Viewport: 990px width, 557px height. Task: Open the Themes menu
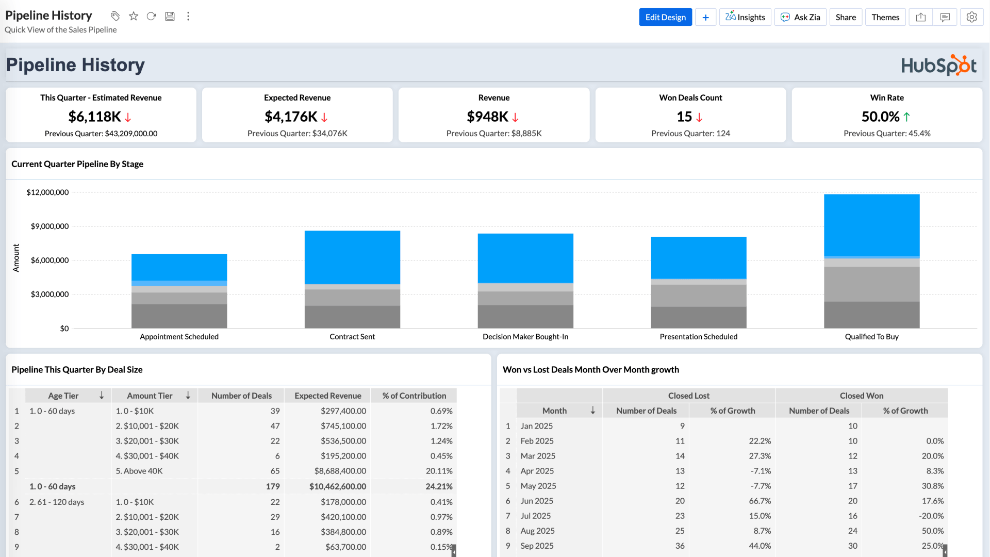(x=885, y=17)
